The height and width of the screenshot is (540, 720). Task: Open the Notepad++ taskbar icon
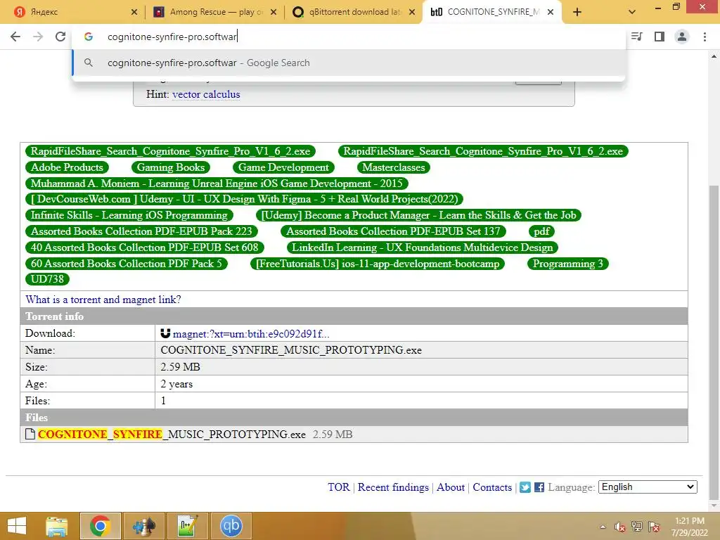click(187, 526)
